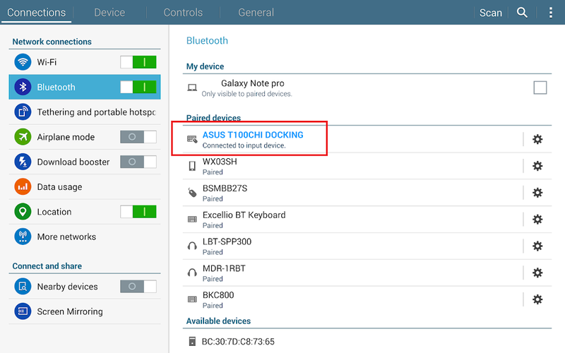Click the device icon beside BC:30:7D:C8:73:65
Image resolution: width=565 pixels, height=353 pixels.
[x=192, y=341]
